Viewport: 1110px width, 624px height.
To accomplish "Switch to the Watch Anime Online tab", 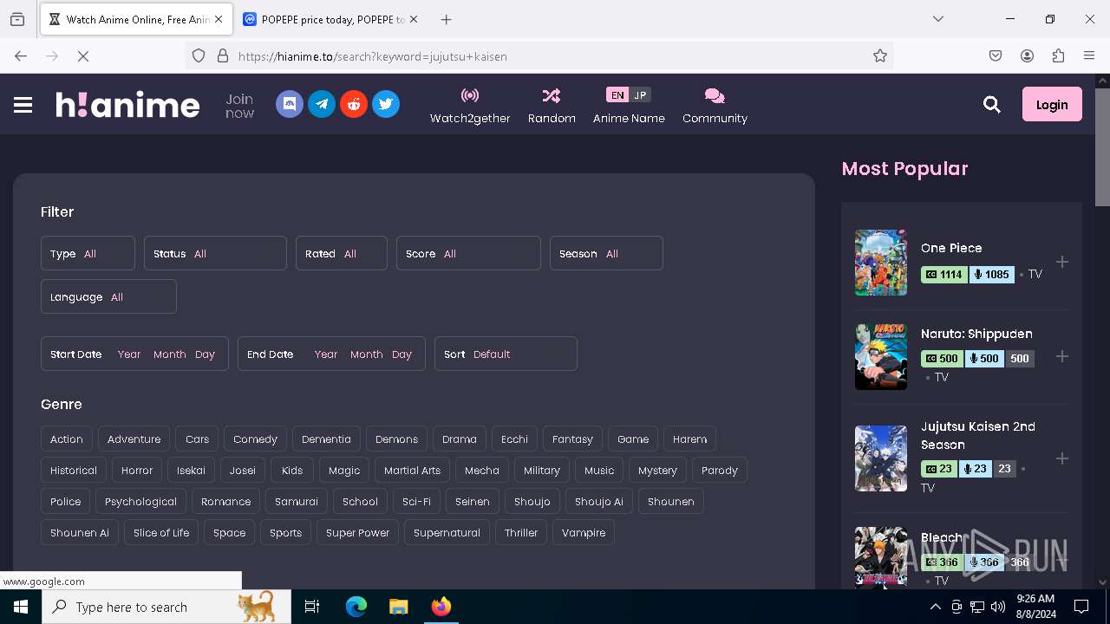I will pyautogui.click(x=136, y=19).
